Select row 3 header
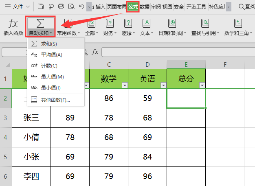 6,118
